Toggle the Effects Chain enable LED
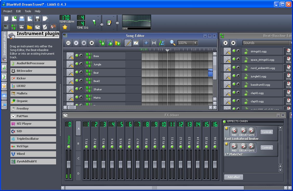Image resolution: width=293 pixels, height=191 pixels. click(x=225, y=122)
